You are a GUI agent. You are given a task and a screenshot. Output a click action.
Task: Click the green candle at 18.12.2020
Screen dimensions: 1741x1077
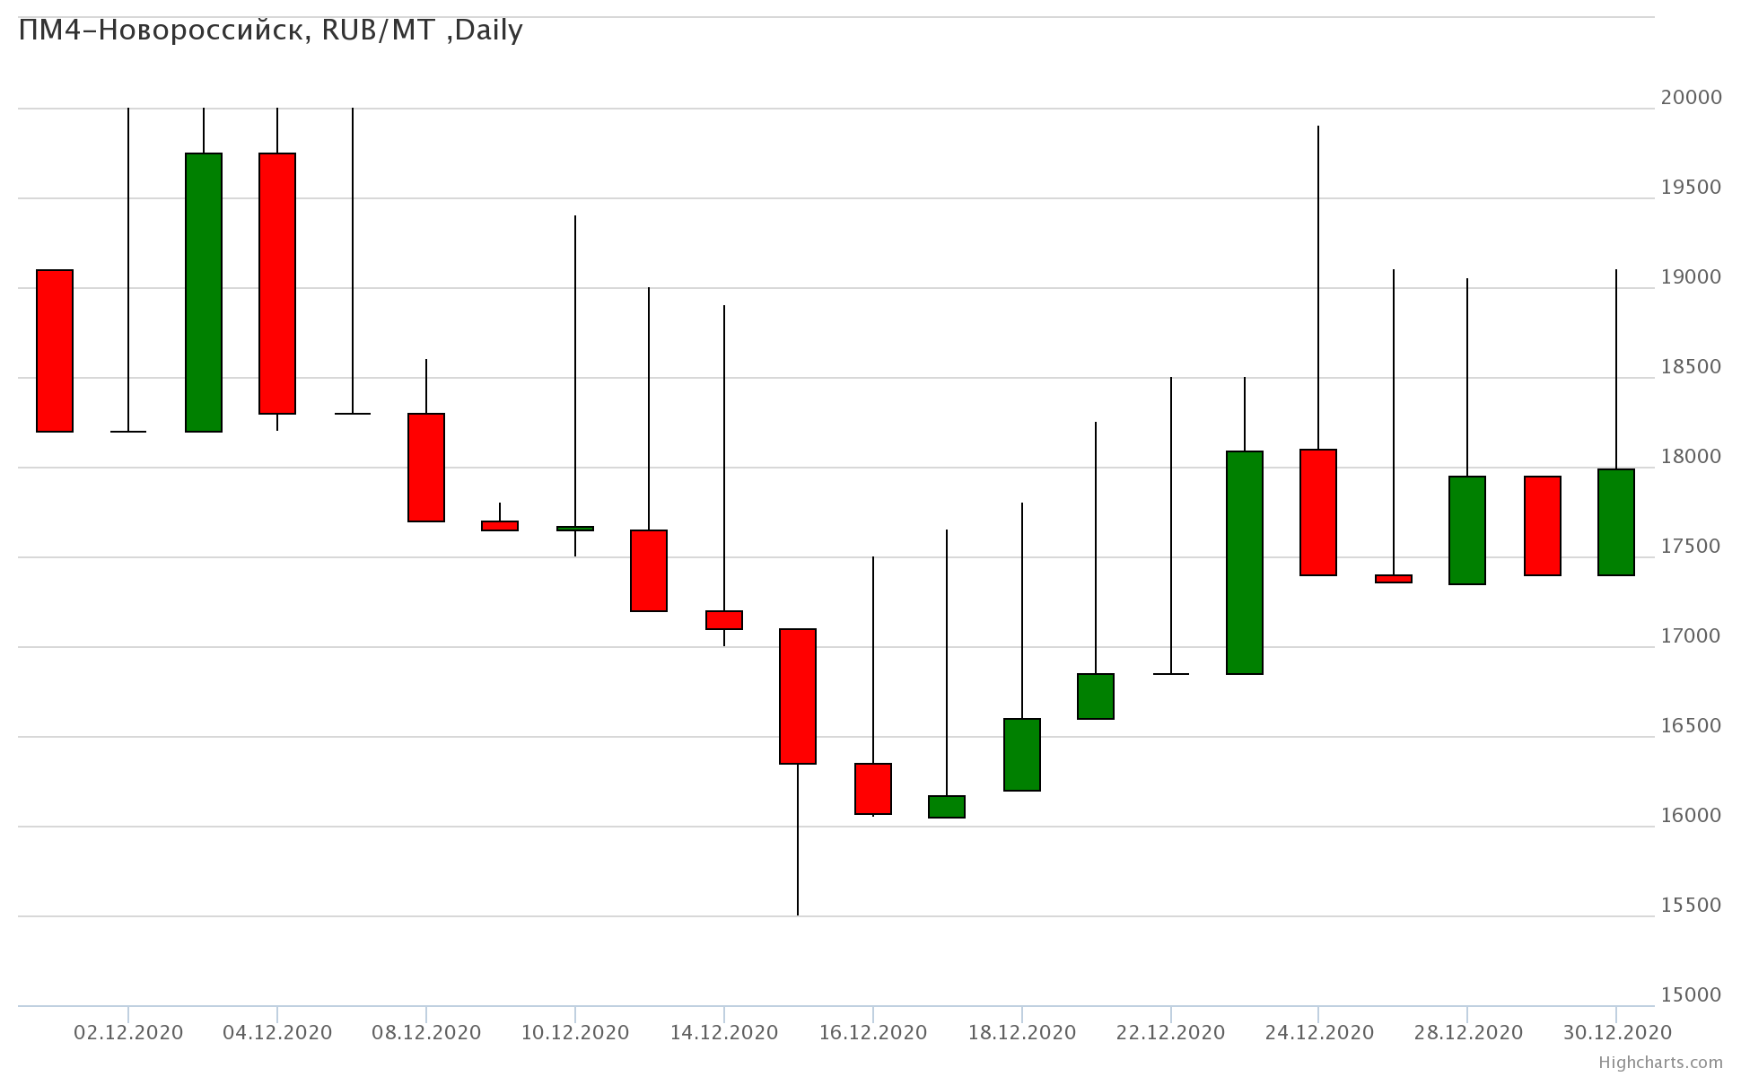[1022, 755]
